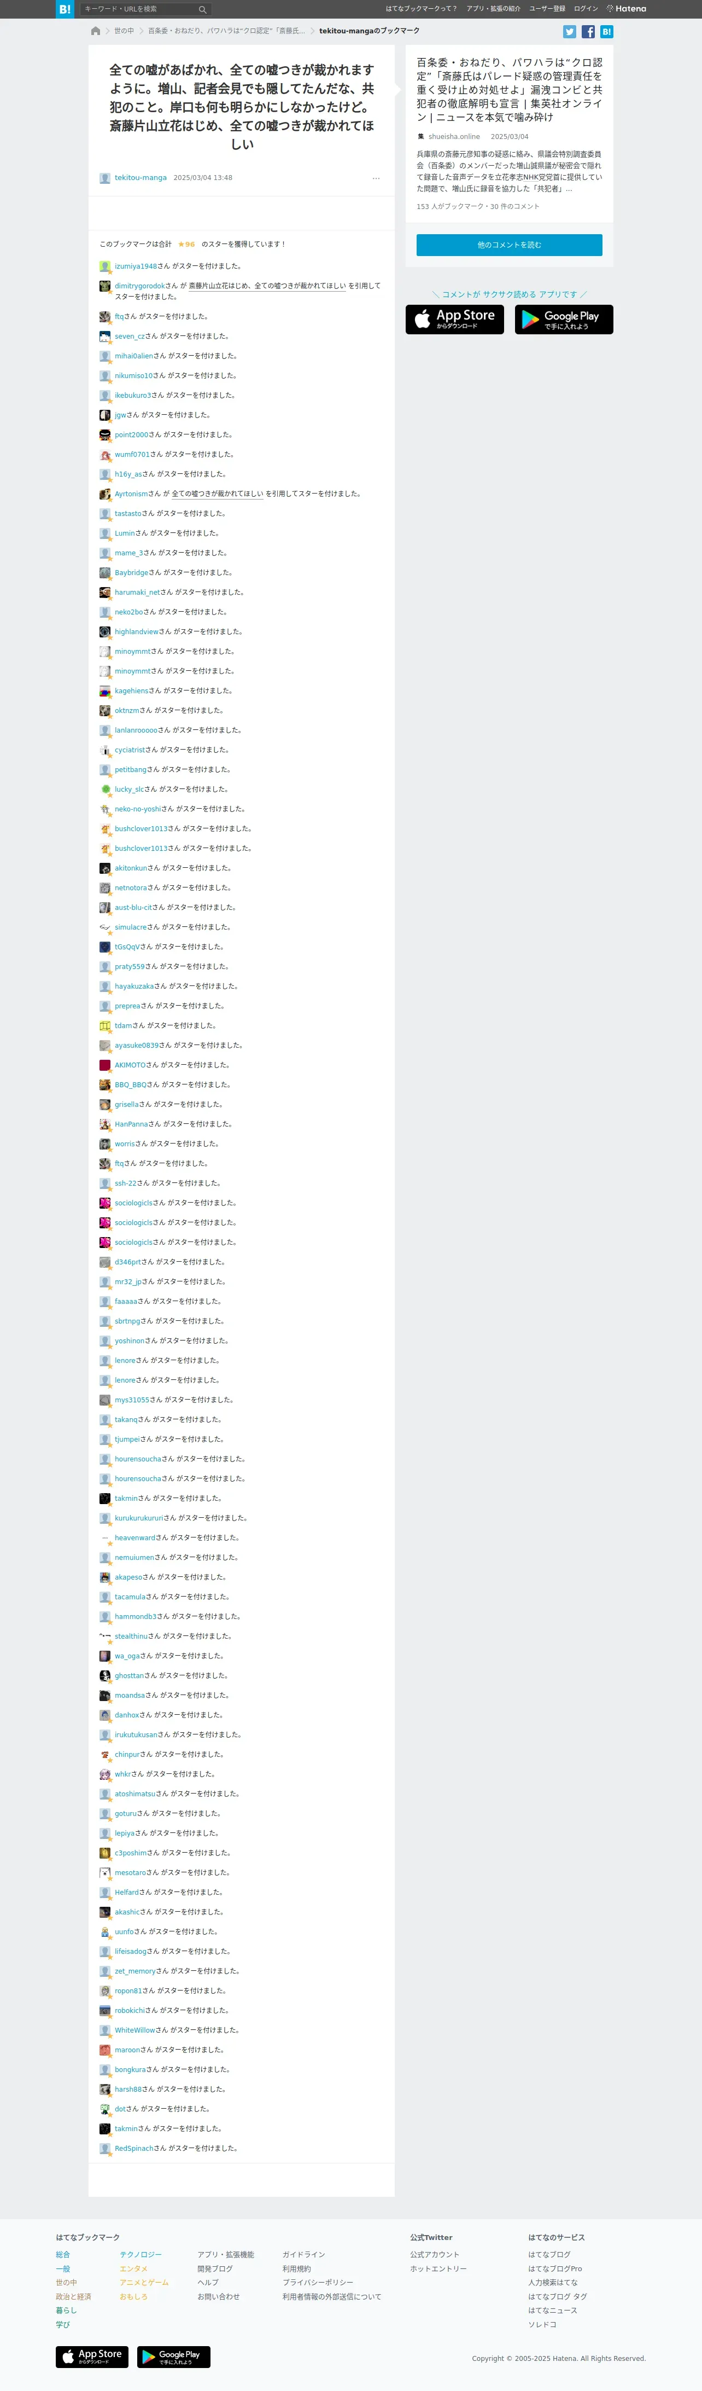Open the shueisha.online source link
This screenshot has height=2391, width=702.
454,136
